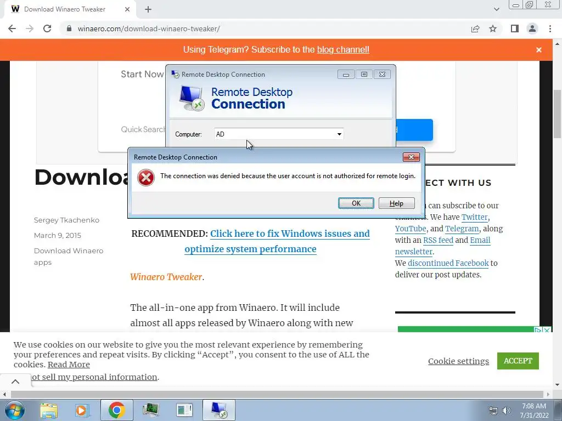562x421 pixels.
Task: Click author Sergey Tkachenko
Action: (66, 220)
